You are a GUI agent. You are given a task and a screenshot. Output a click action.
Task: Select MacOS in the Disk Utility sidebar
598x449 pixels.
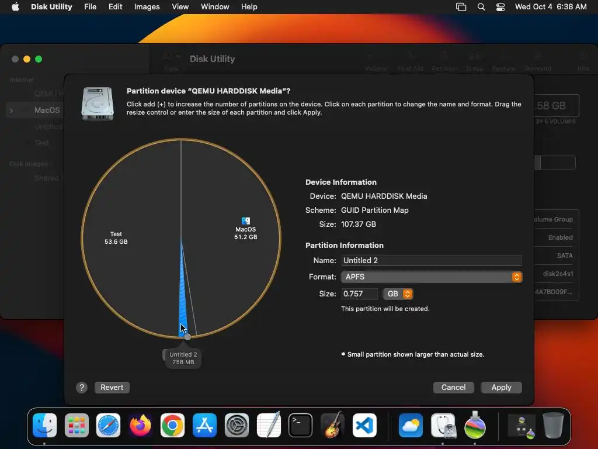[47, 110]
